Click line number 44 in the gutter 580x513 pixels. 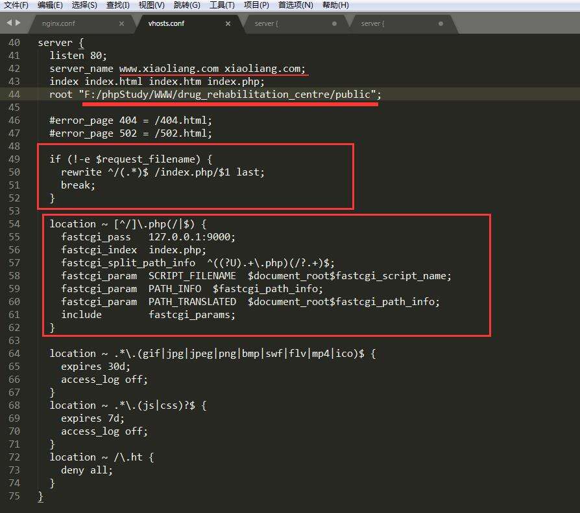pyautogui.click(x=14, y=95)
